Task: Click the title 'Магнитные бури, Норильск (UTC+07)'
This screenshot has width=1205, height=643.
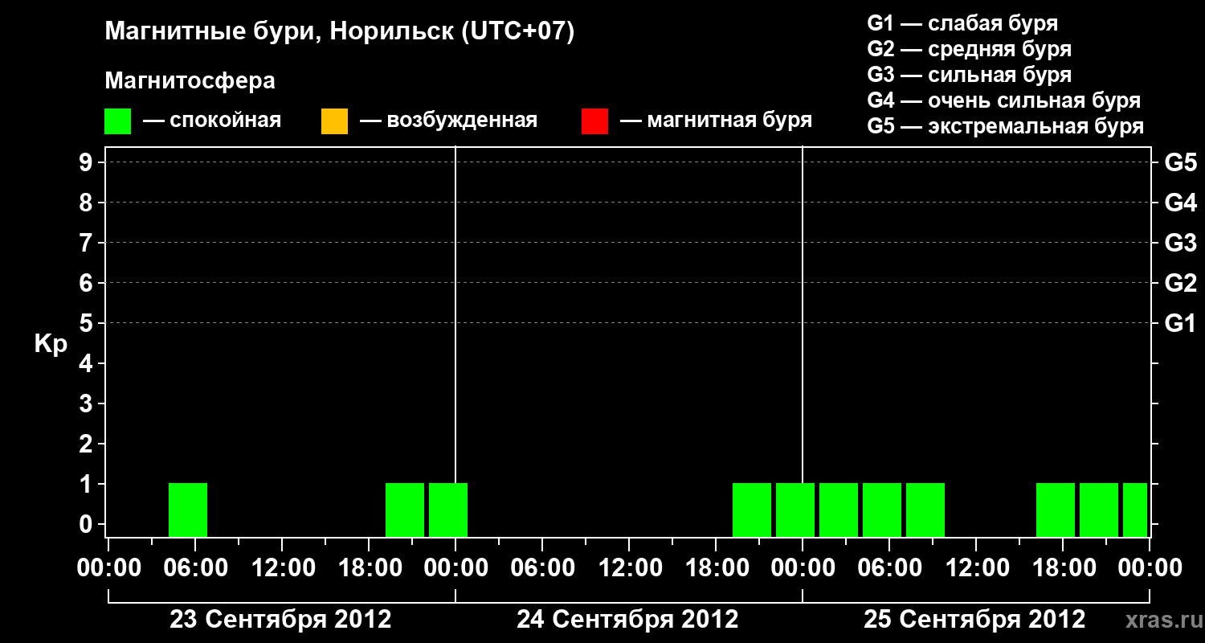Action: click(340, 32)
